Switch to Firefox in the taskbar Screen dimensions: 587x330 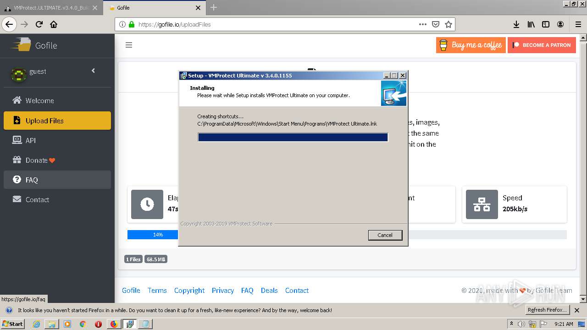[114, 324]
